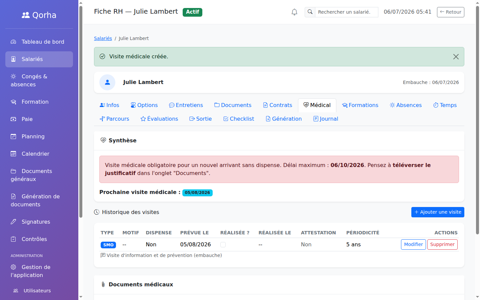Viewport: 480px width, 300px height.
Task: Open Contrôles in sidebar
Action: tap(39, 239)
